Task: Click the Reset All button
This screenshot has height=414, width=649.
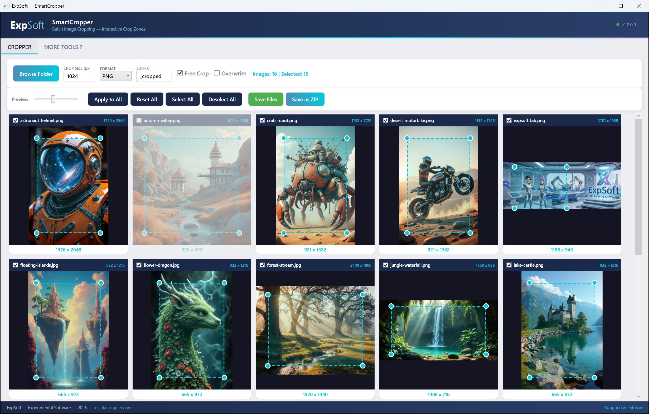Action: pyautogui.click(x=147, y=99)
